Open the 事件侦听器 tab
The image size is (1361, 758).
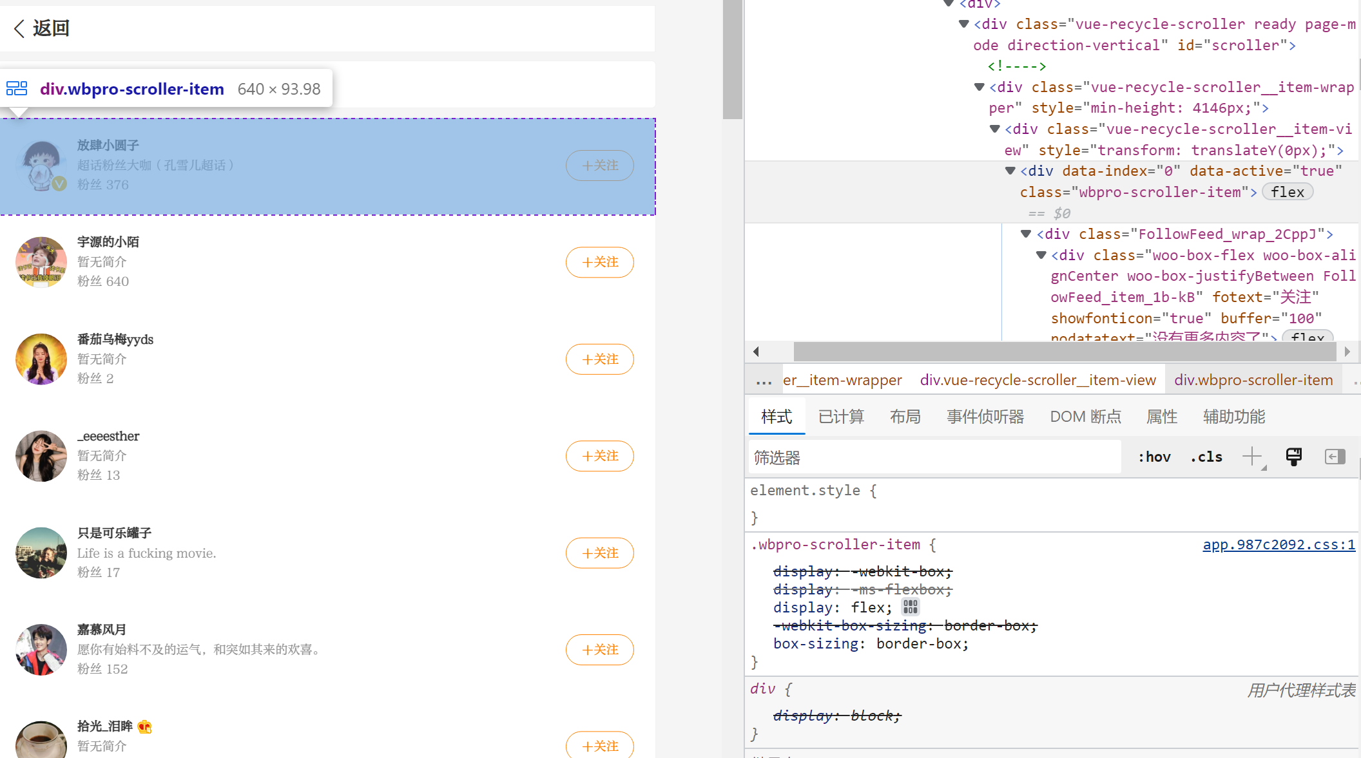[985, 417]
